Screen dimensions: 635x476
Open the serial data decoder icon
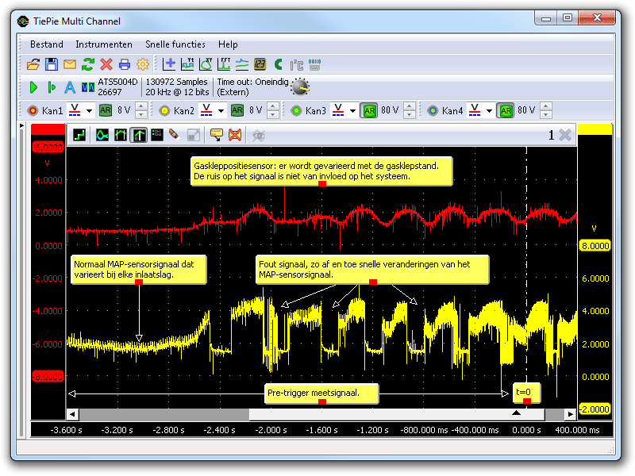pyautogui.click(x=314, y=64)
